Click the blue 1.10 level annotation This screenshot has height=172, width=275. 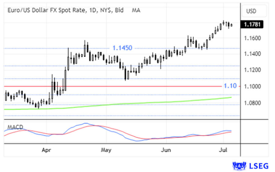click(x=230, y=86)
